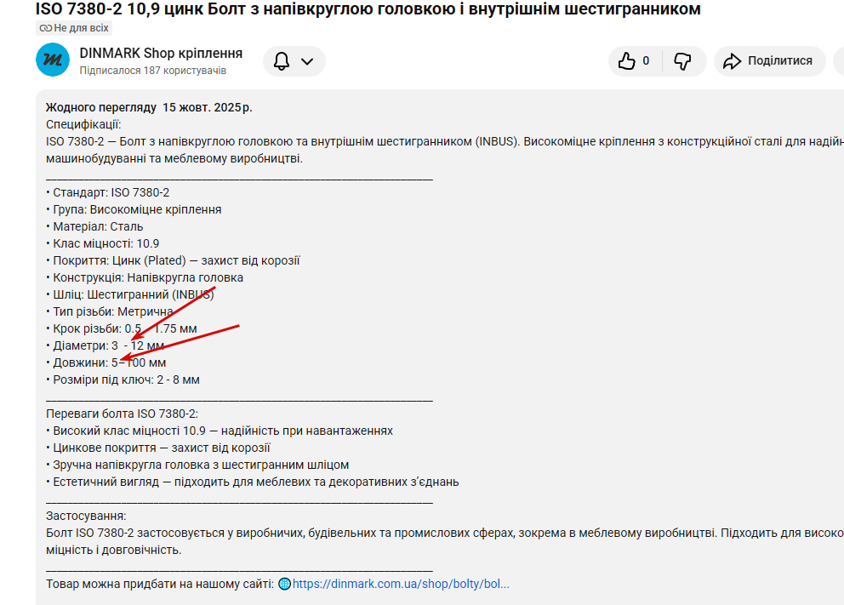Click the line Високий клас міцності 10.9
Image resolution: width=844 pixels, height=605 pixels.
click(219, 431)
